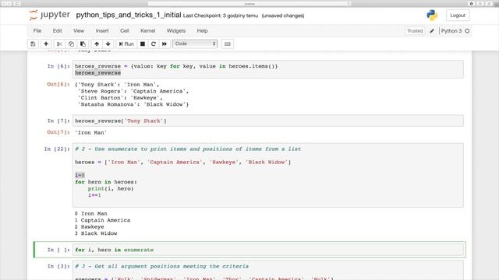The height and width of the screenshot is (280, 499).
Task: Move the selected cell down
Action: 108,44
